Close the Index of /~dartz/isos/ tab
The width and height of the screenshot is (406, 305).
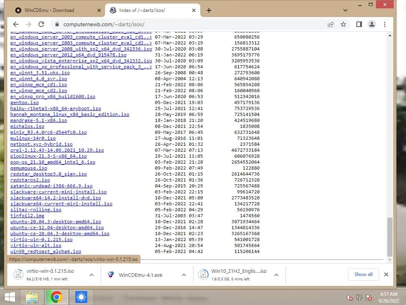[194, 10]
